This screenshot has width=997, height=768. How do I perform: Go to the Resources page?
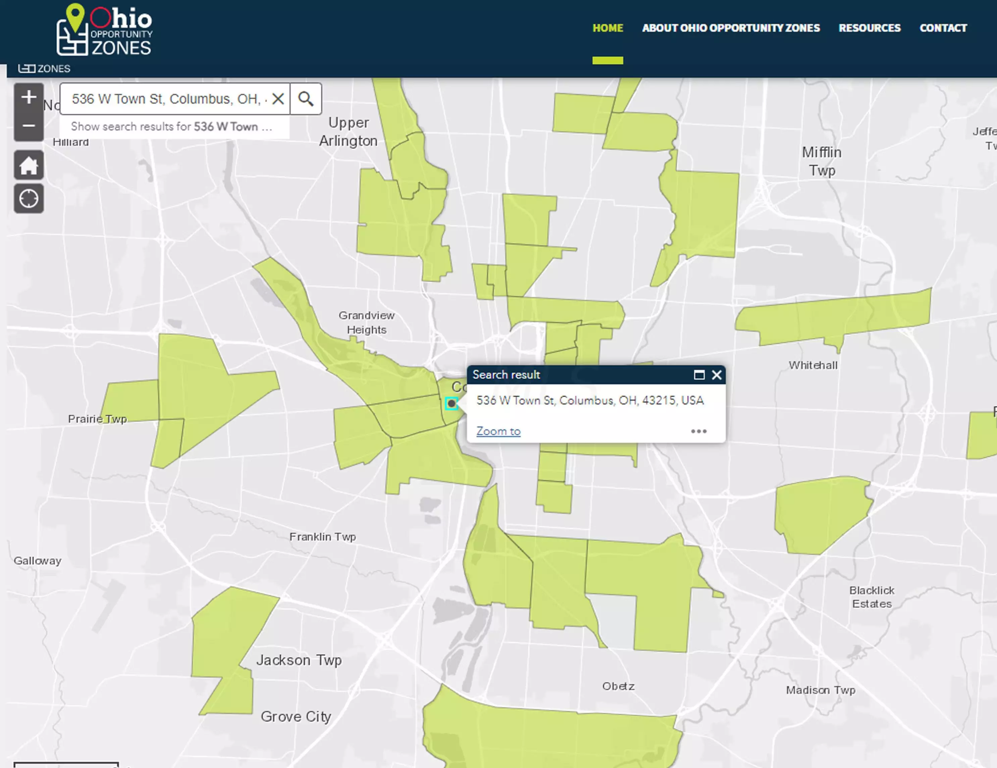[x=869, y=28]
